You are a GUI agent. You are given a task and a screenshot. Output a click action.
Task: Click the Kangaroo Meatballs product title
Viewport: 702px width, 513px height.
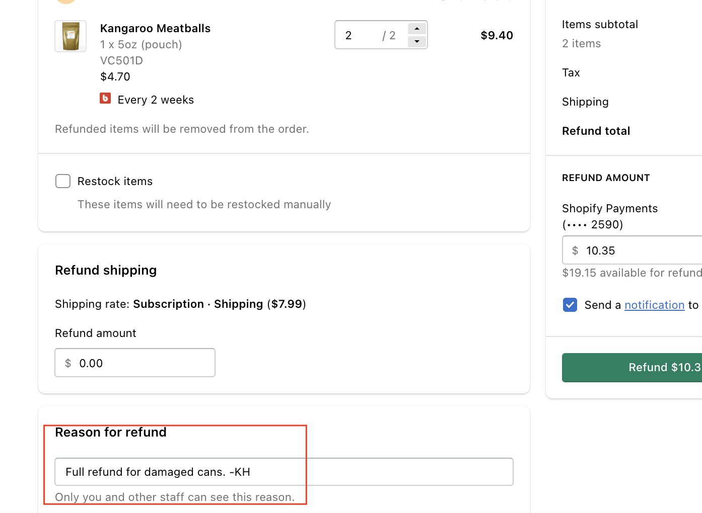pyautogui.click(x=155, y=28)
